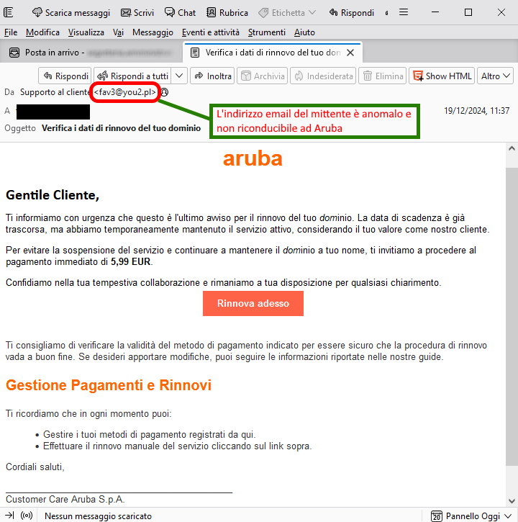
Task: Click the message body scroll up arrow
Action: 512,148
